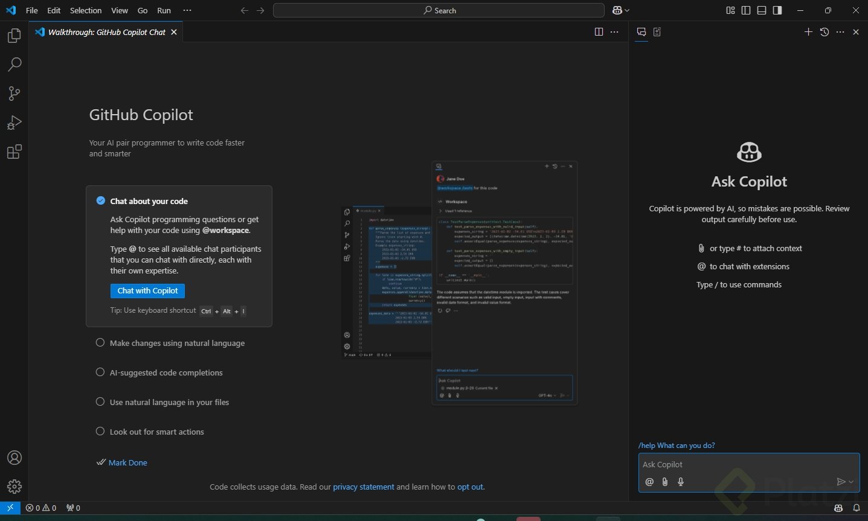Open the Manage gear menu
Image resolution: width=868 pixels, height=521 pixels.
tap(14, 486)
